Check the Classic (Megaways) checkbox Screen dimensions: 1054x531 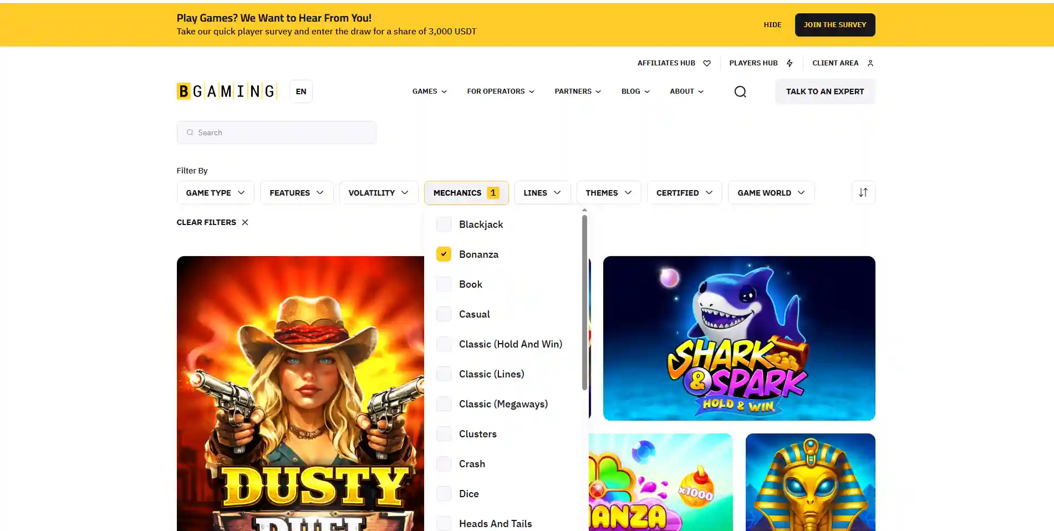tap(444, 404)
